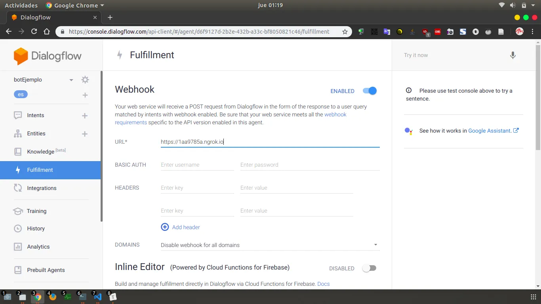Activate the Try it now microphone

[513, 55]
